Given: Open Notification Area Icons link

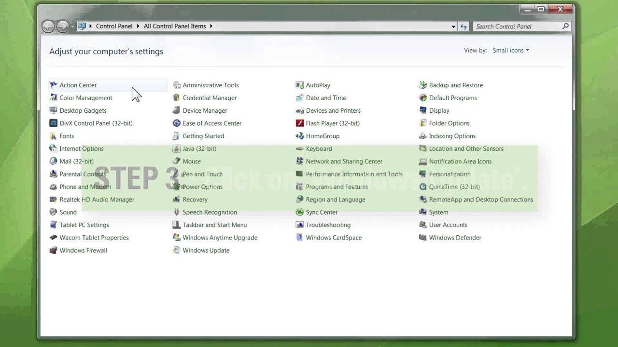Looking at the screenshot, I should 461,161.
